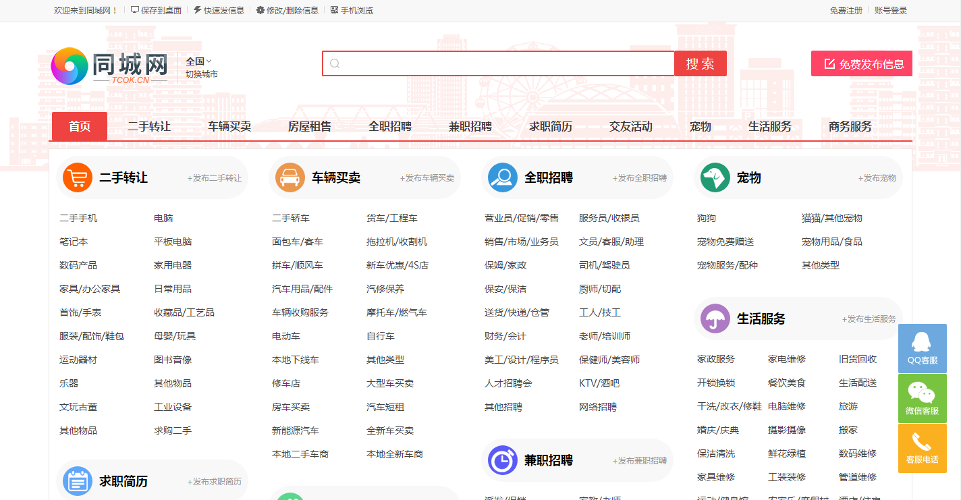Open 电脑维修 category
Image resolution: width=961 pixels, height=500 pixels.
coord(787,406)
